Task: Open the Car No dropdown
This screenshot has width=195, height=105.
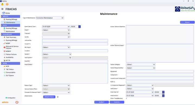Action: tap(56, 37)
